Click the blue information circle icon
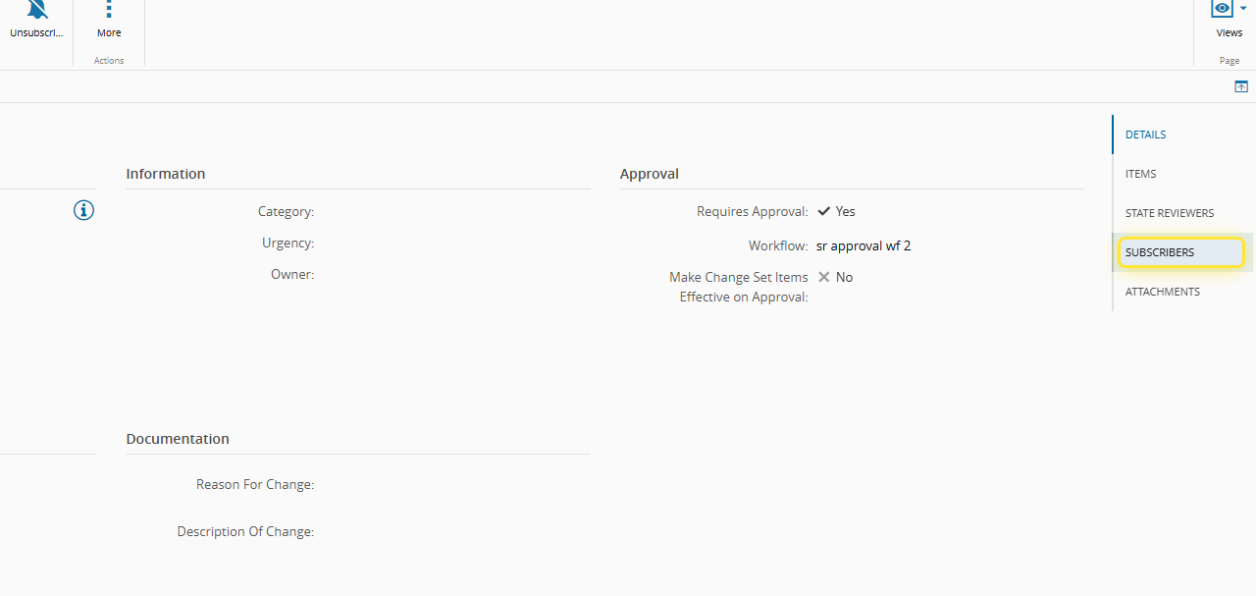 coord(84,210)
